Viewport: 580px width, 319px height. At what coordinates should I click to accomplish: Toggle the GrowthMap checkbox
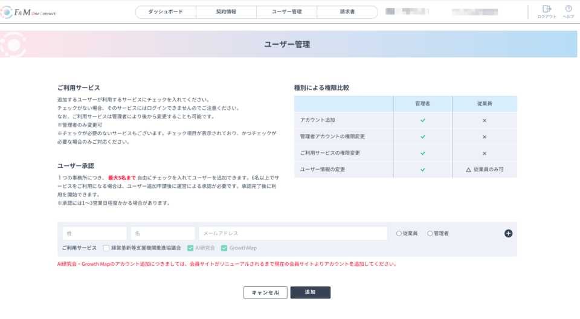224,248
